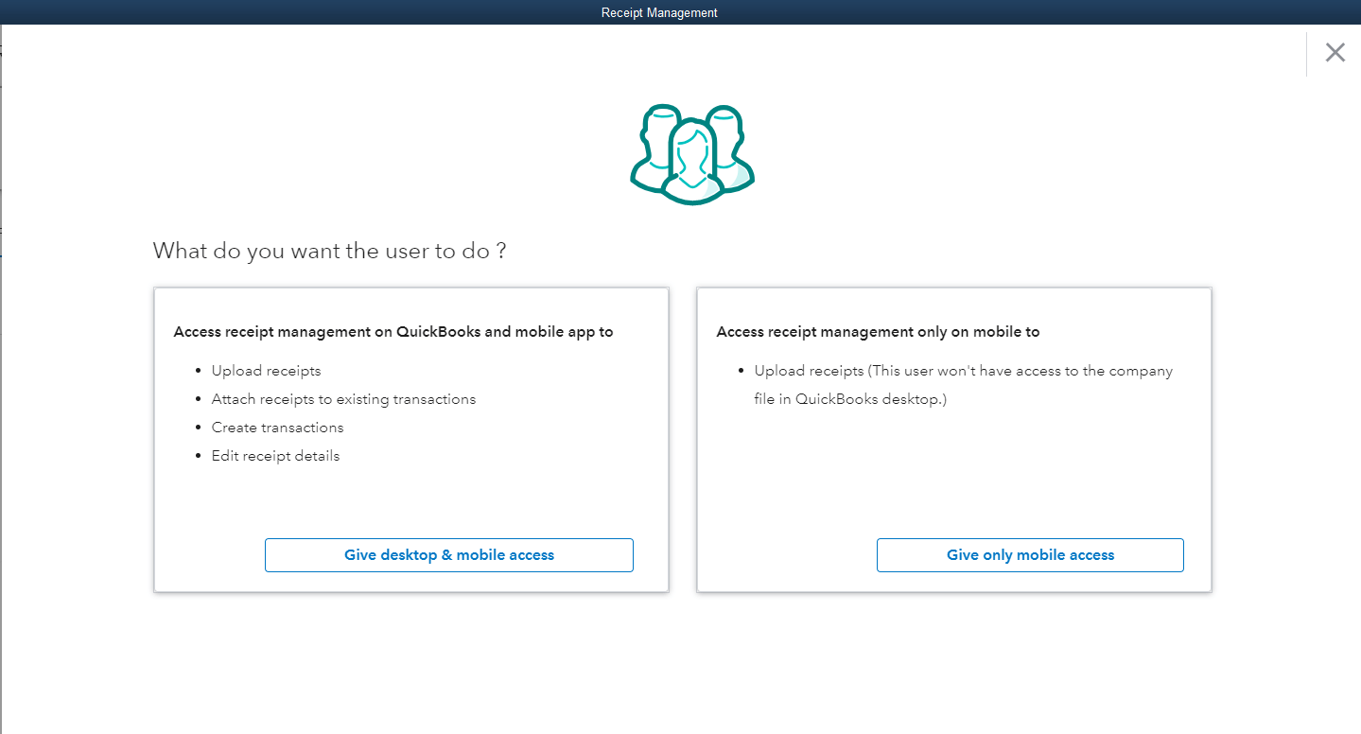Click bullet dot before 'Create transactions'
Image resolution: width=1361 pixels, height=734 pixels.
click(x=199, y=428)
